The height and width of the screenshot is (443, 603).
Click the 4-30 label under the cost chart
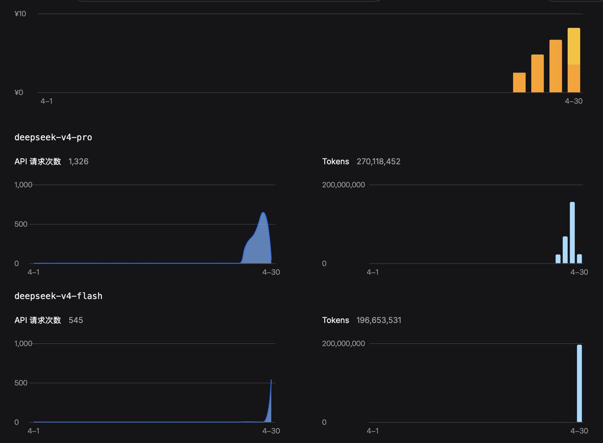[574, 101]
